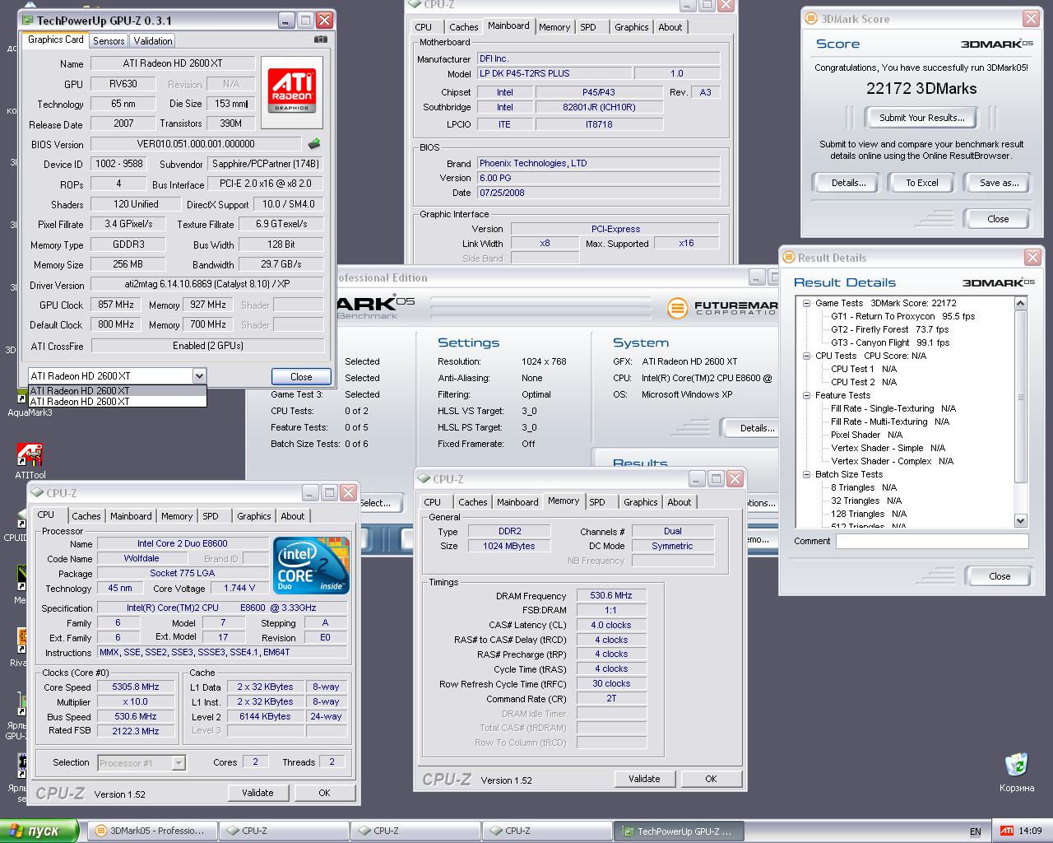The image size is (1053, 843).
Task: Click the Result Details scrollbar up arrow
Action: (x=1021, y=303)
